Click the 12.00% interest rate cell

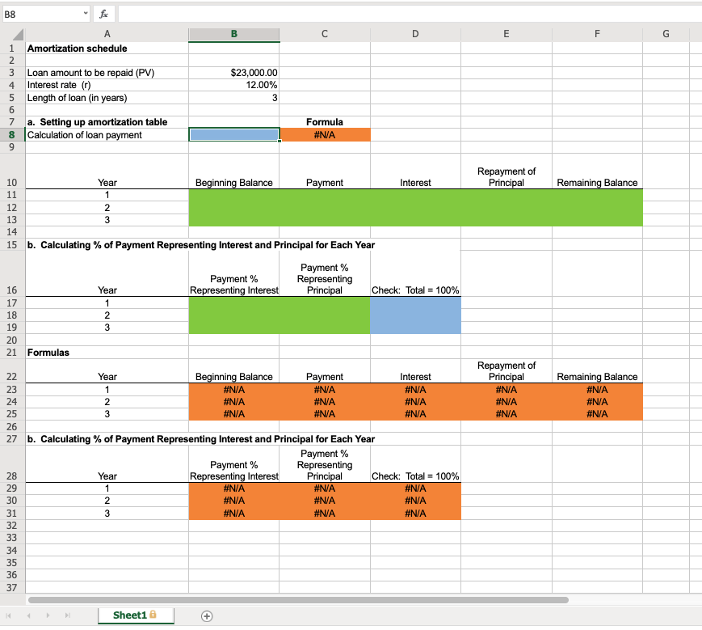234,85
